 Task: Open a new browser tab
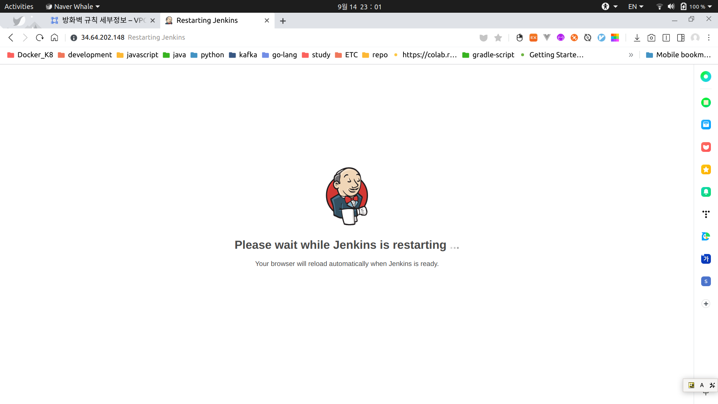[283, 21]
